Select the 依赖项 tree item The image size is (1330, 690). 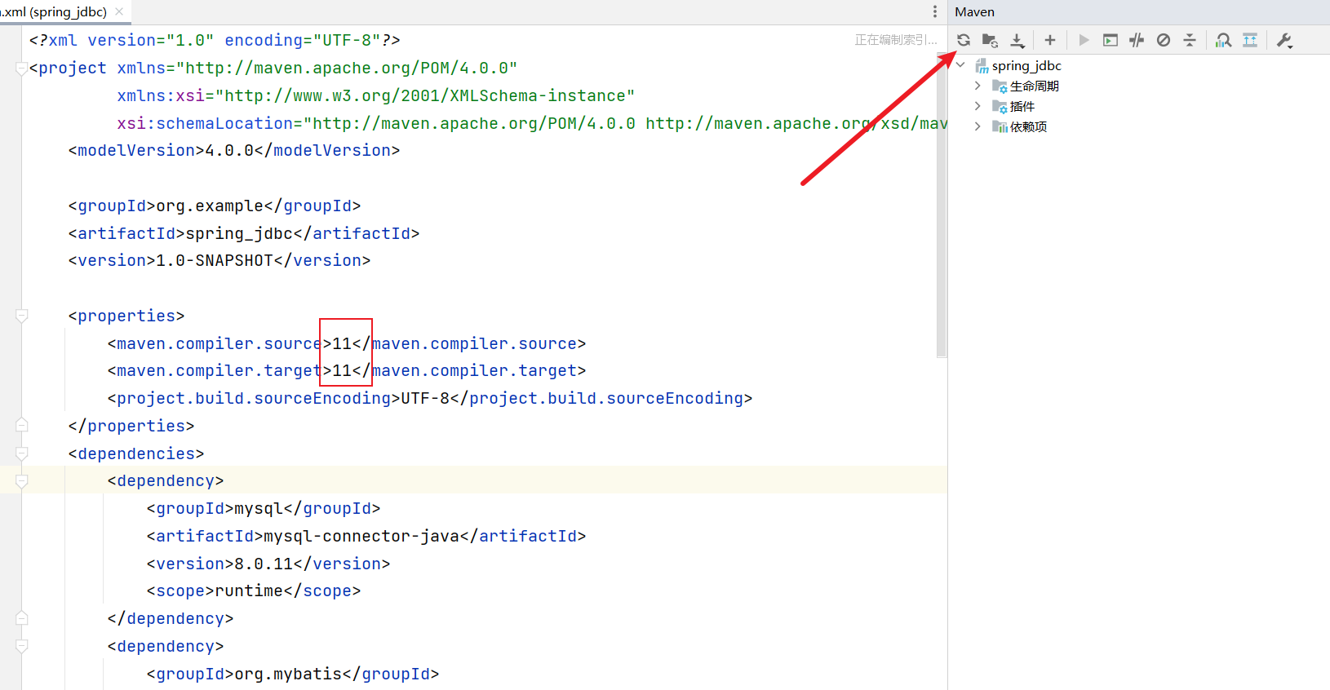(1028, 126)
